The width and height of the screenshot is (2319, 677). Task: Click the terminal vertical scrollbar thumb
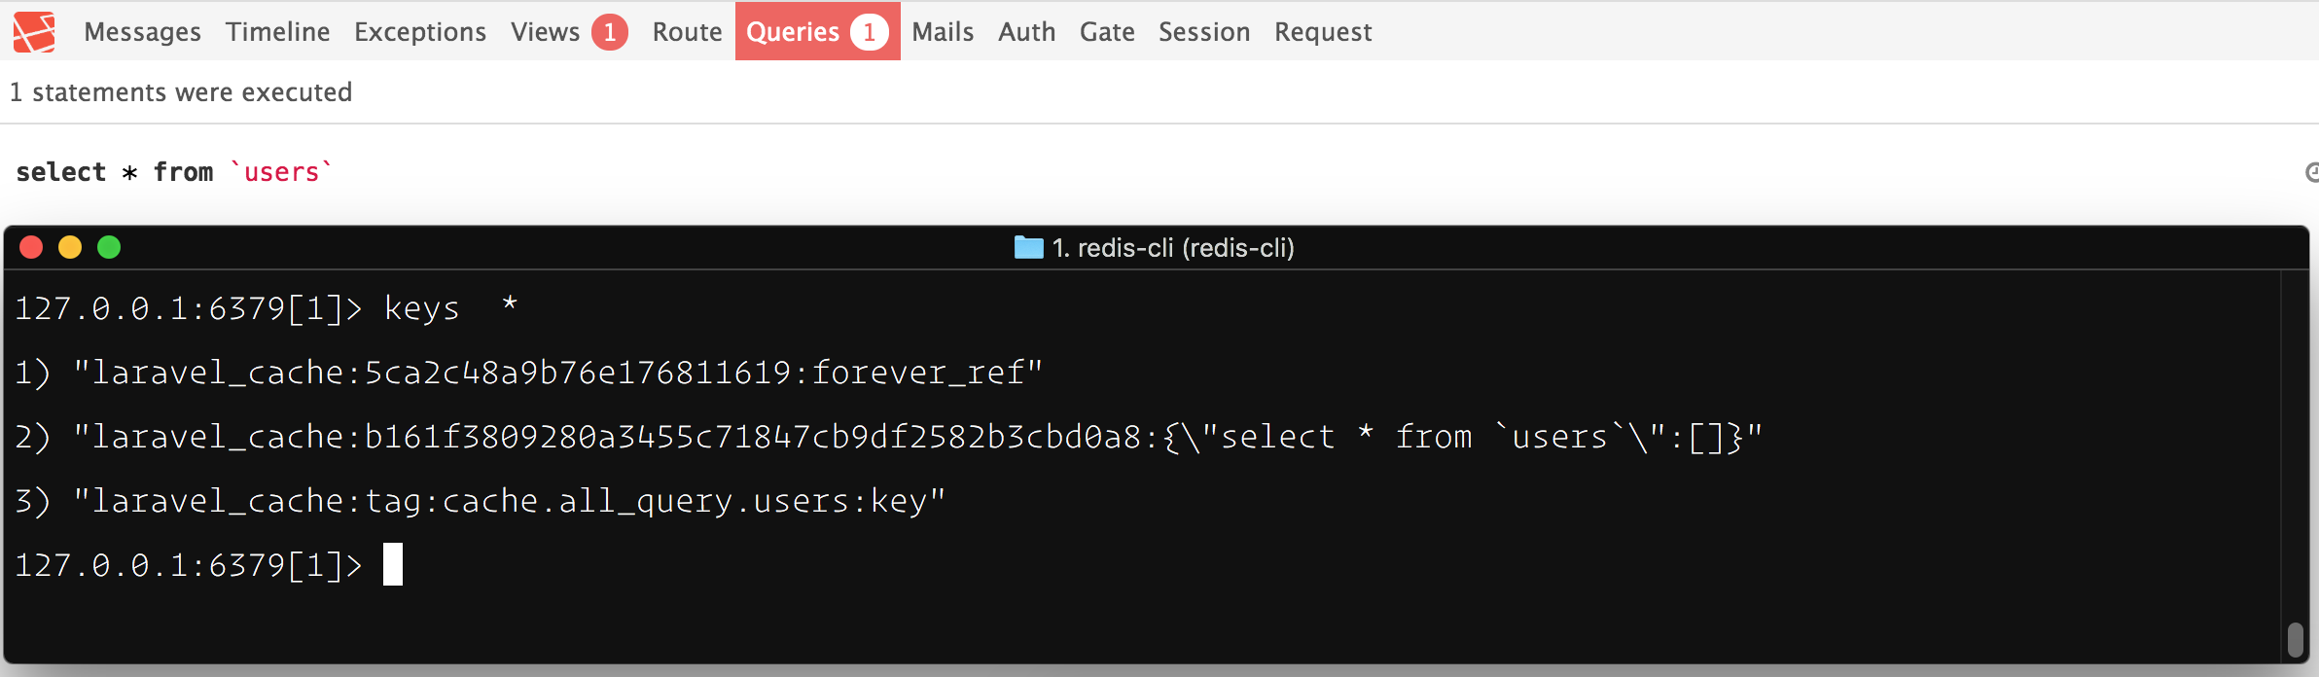click(x=2295, y=639)
